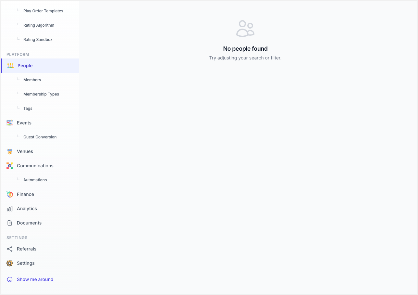The height and width of the screenshot is (295, 418).
Task: Open the Members subsection
Action: [32, 80]
